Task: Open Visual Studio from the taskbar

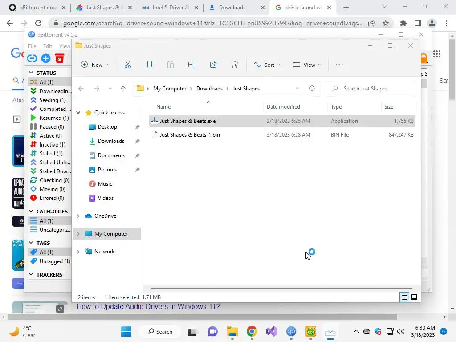Action: [x=272, y=331]
